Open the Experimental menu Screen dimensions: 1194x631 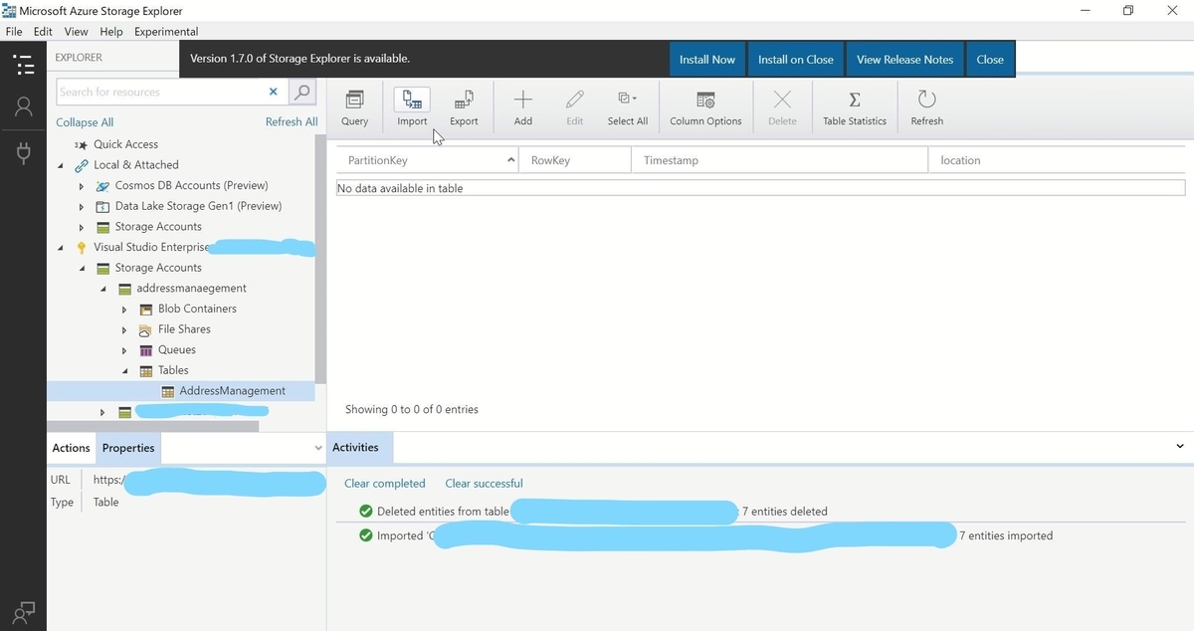click(166, 32)
